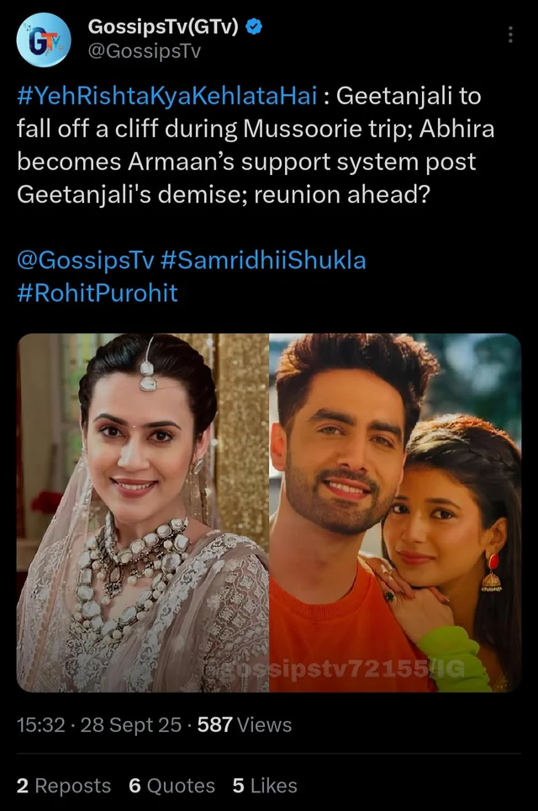Open the #SamridhiiShukla hashtag
Screen dimensions: 538x811
263,260
